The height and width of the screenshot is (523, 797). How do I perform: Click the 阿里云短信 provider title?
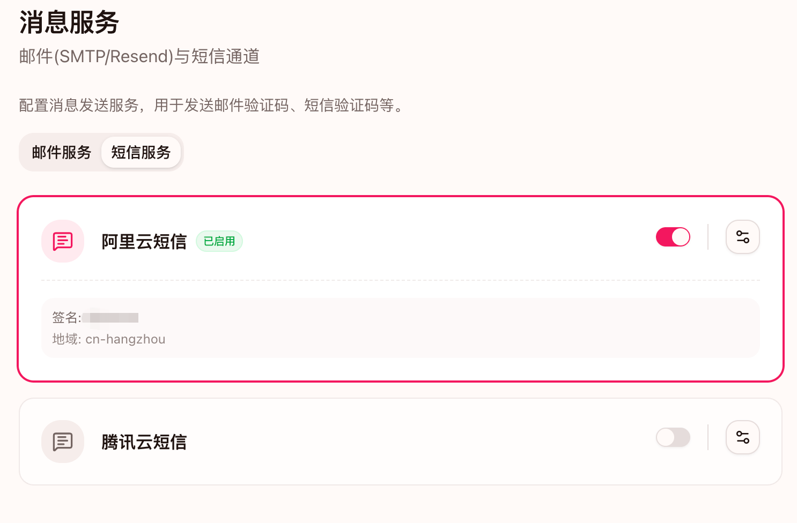(x=144, y=242)
